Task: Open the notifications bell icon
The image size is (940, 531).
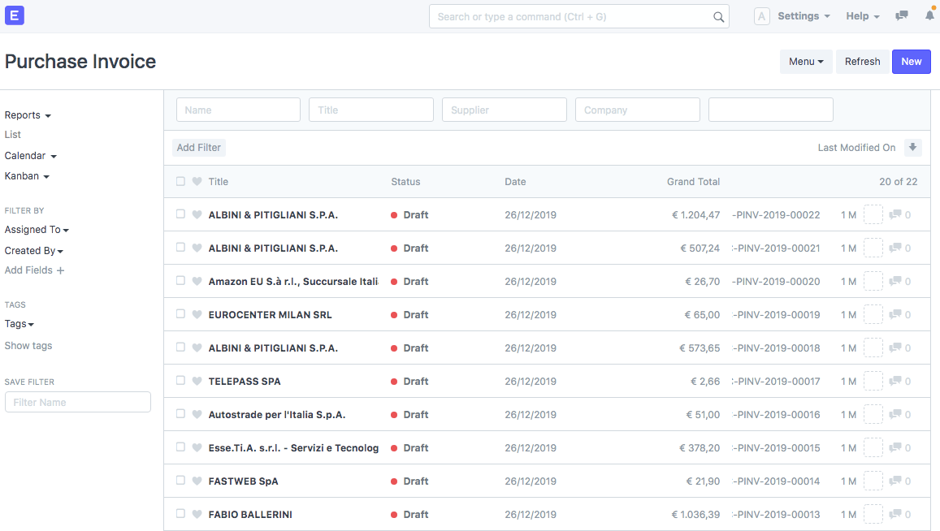Action: [x=929, y=16]
